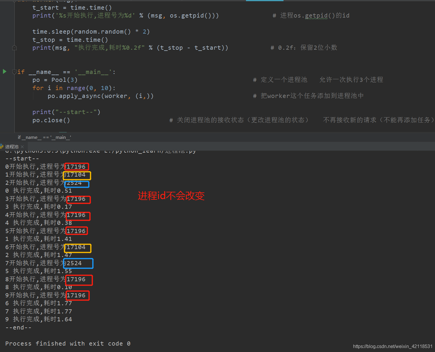
Task: Click console line 0 执行完成,耗时0.51
Action: tap(39, 191)
